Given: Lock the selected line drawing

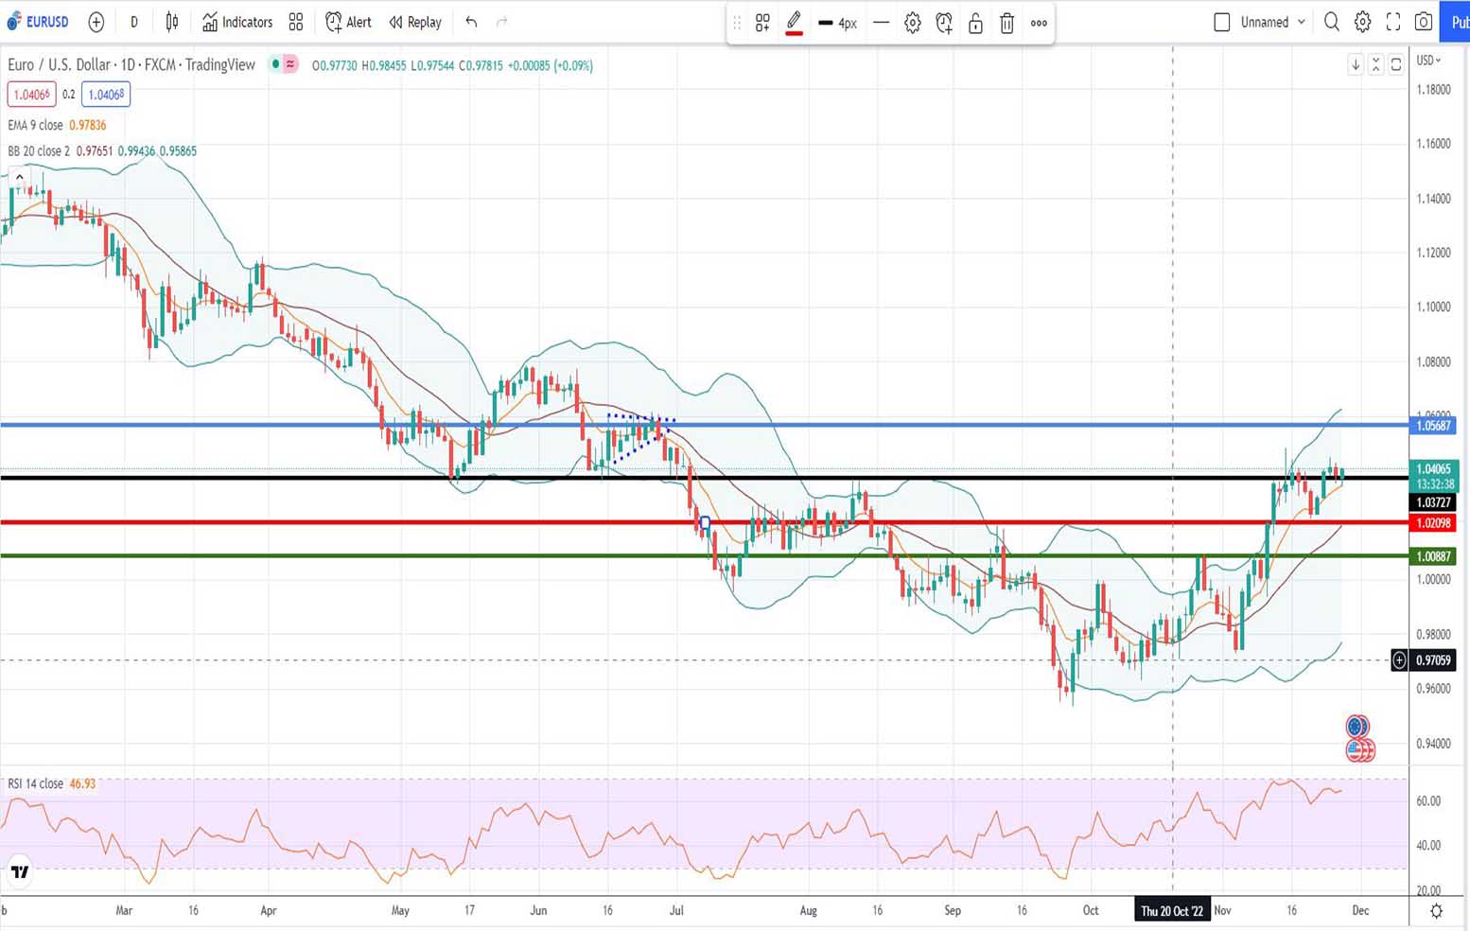Looking at the screenshot, I should coord(975,23).
